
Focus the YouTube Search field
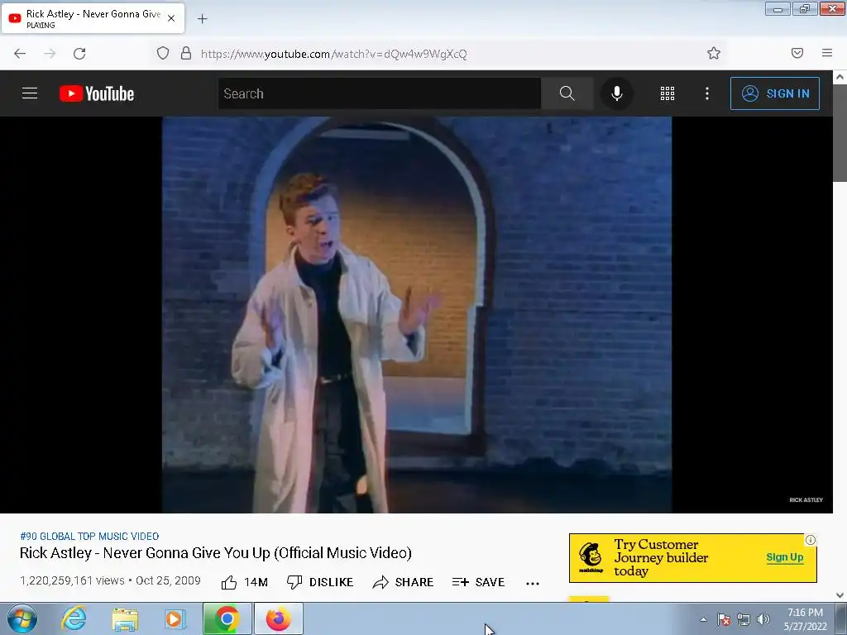tap(379, 93)
